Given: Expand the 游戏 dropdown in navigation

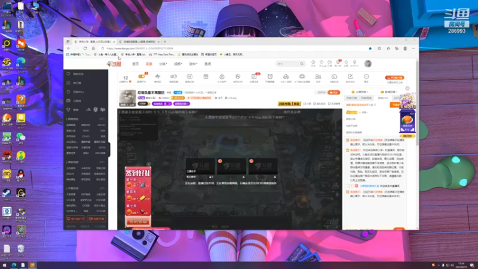Looking at the screenshot, I should (x=193, y=64).
